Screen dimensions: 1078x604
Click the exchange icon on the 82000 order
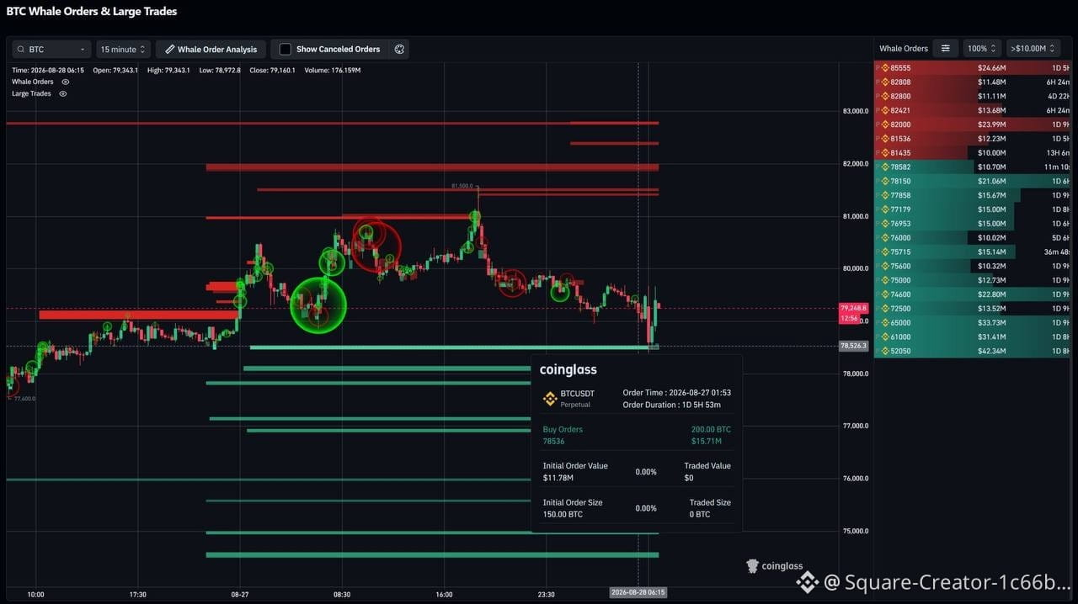point(885,125)
